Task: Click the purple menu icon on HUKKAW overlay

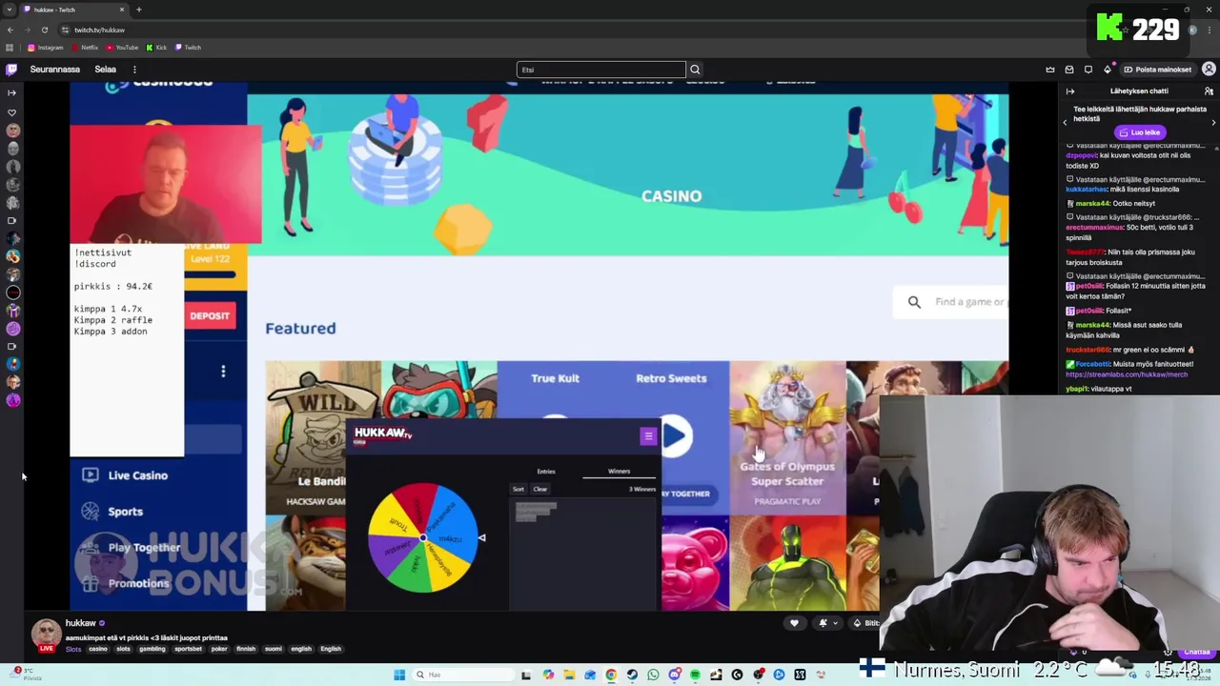Action: coord(648,436)
